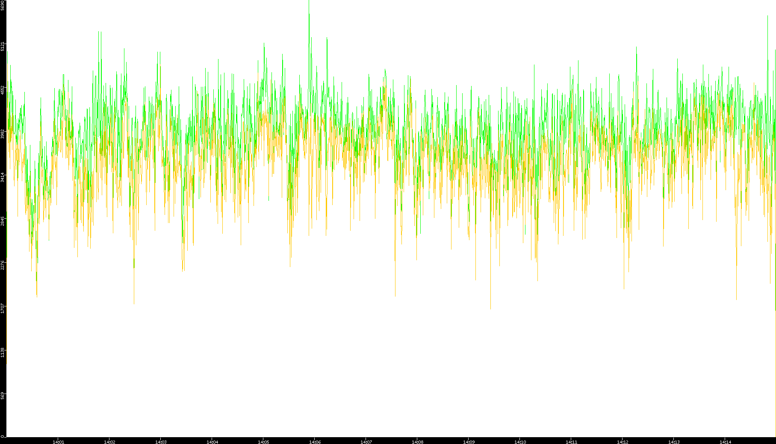Click the 14:01 time axis label
The width and height of the screenshot is (776, 444).
pyautogui.click(x=58, y=442)
